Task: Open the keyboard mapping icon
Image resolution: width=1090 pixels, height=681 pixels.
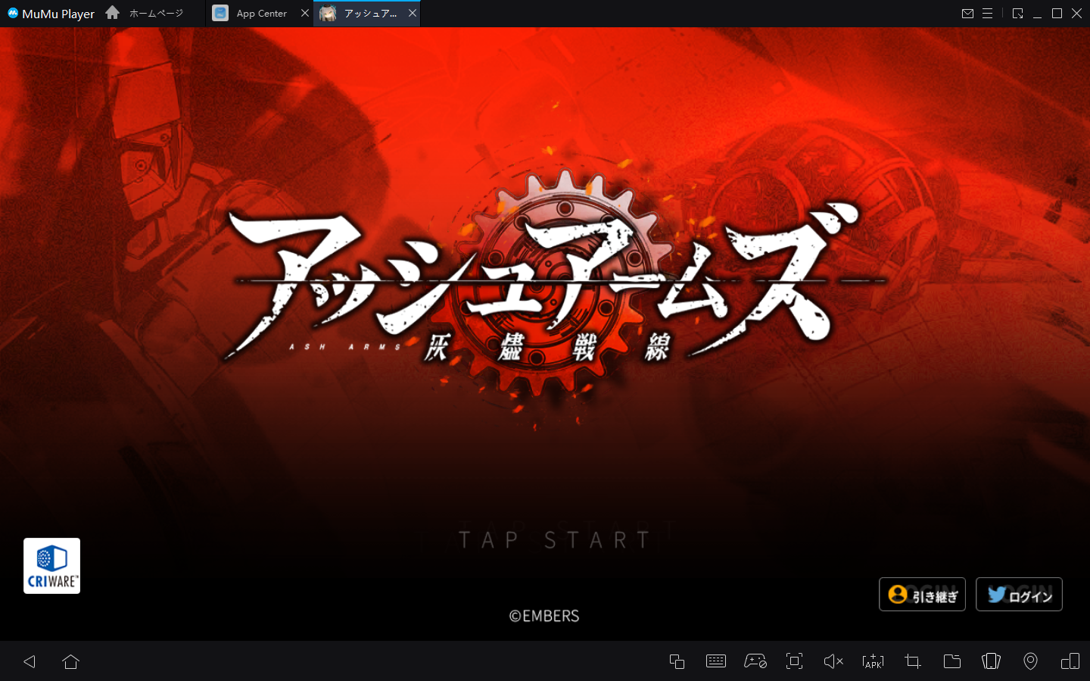Action: 715,661
